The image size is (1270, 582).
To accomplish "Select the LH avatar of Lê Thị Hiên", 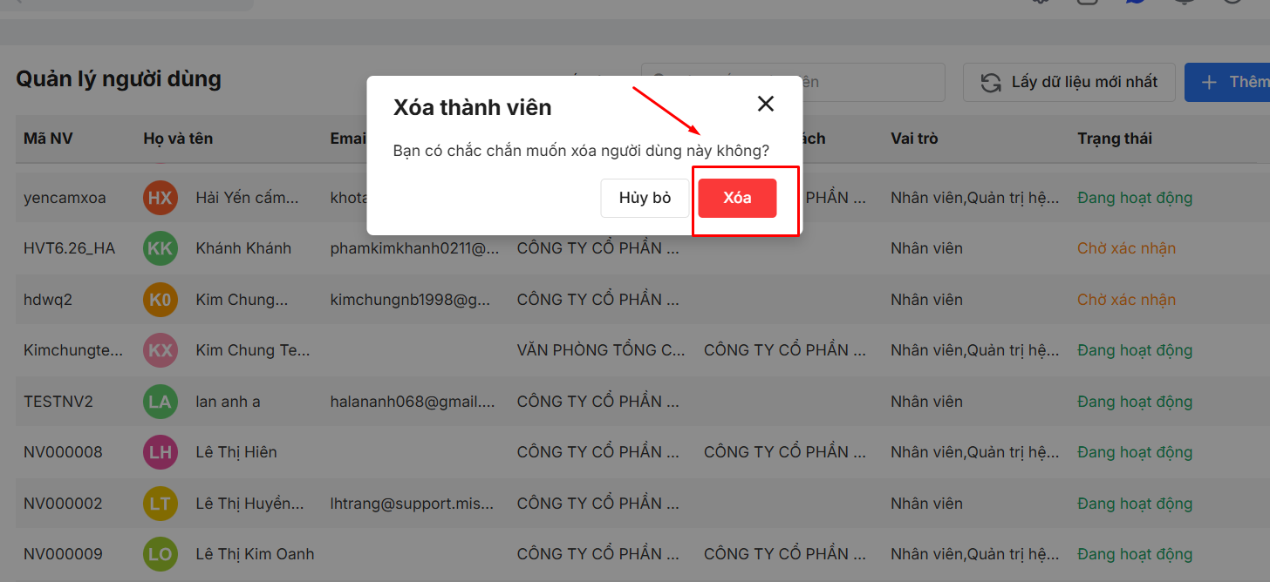I will 160,452.
